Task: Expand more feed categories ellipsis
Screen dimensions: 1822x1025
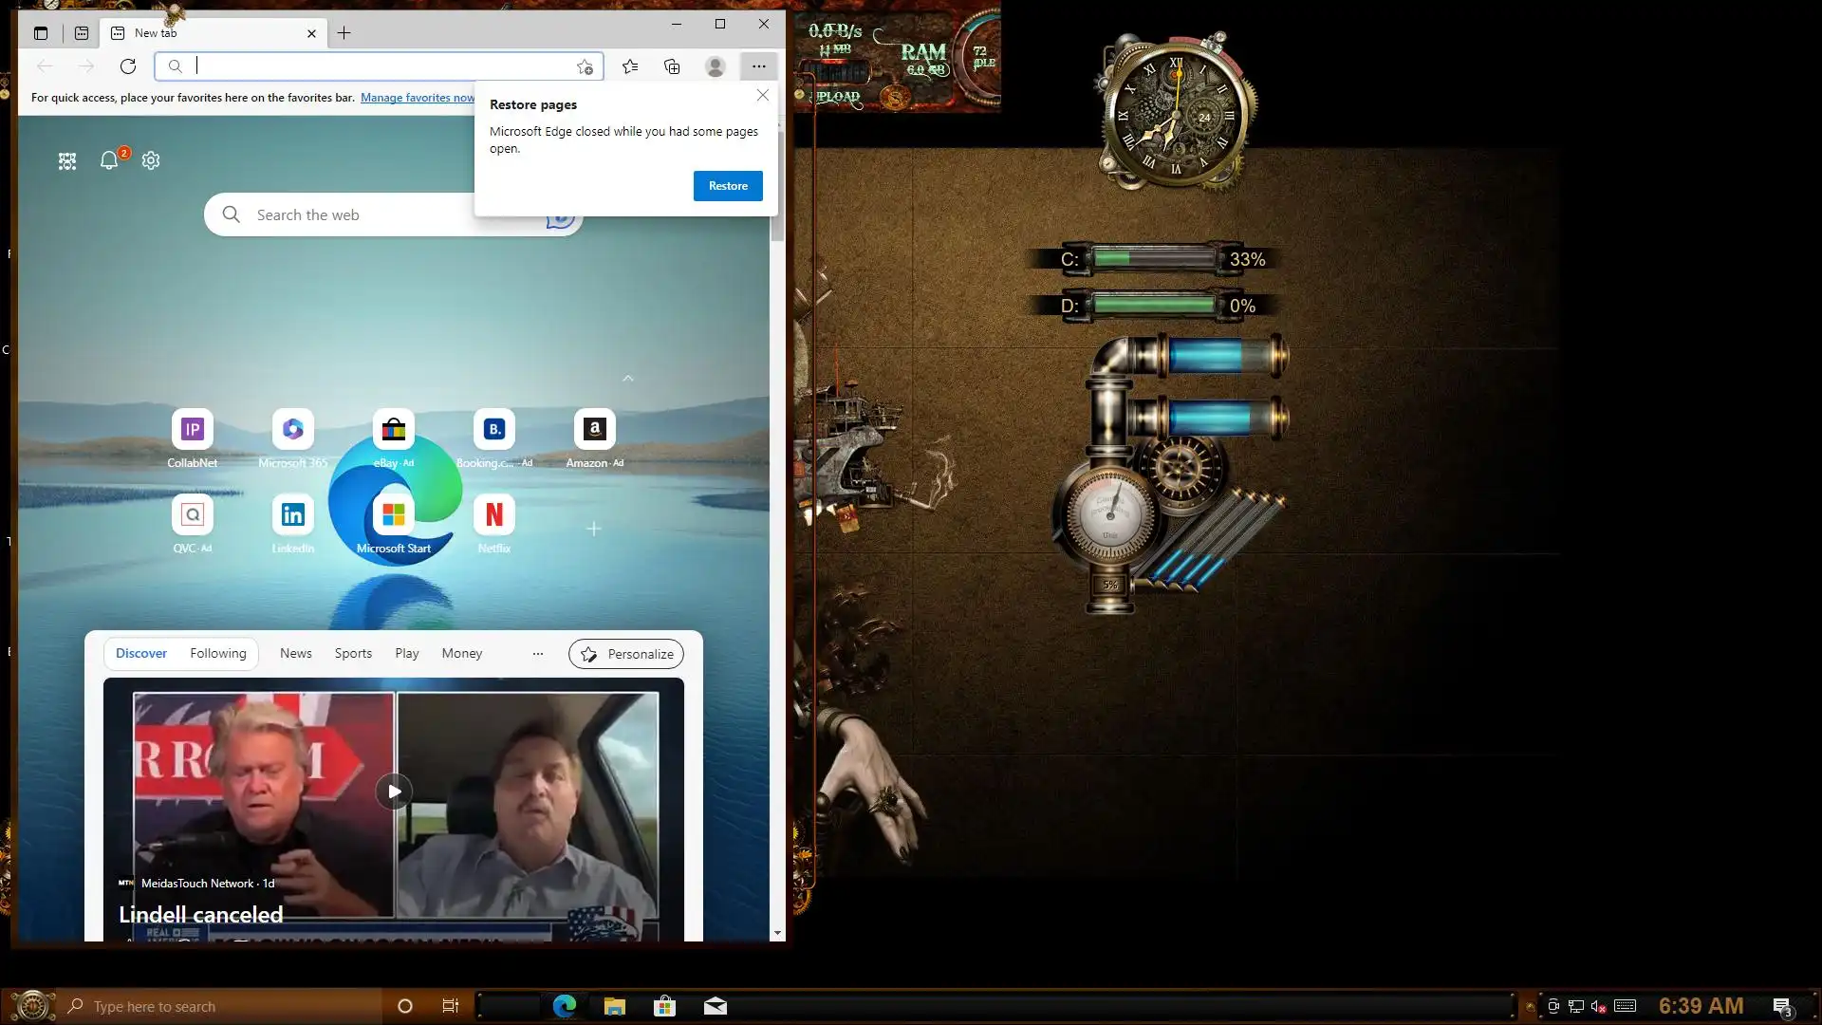Action: 538,654
